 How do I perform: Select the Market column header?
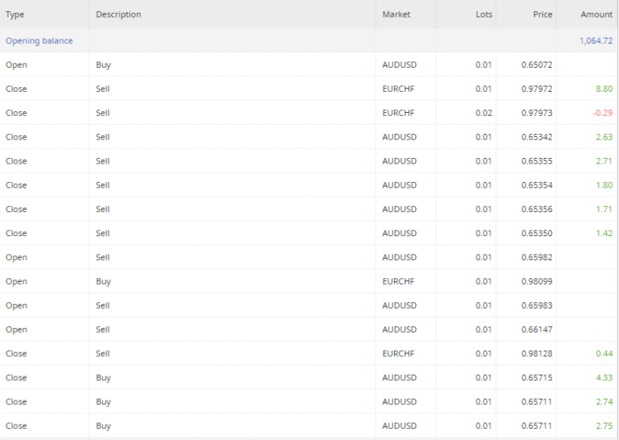396,15
